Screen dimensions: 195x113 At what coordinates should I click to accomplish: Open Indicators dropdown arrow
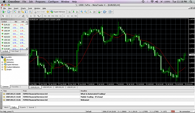[x=101, y=12]
